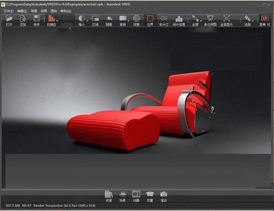Click the 保存 (Save) disk icon
Image resolution: width=274 pixels, height=211 pixels.
click(36, 19)
